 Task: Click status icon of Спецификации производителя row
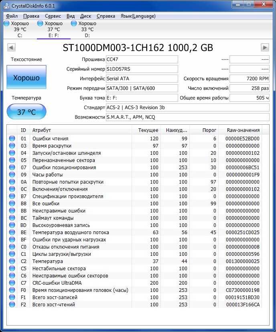[12, 196]
